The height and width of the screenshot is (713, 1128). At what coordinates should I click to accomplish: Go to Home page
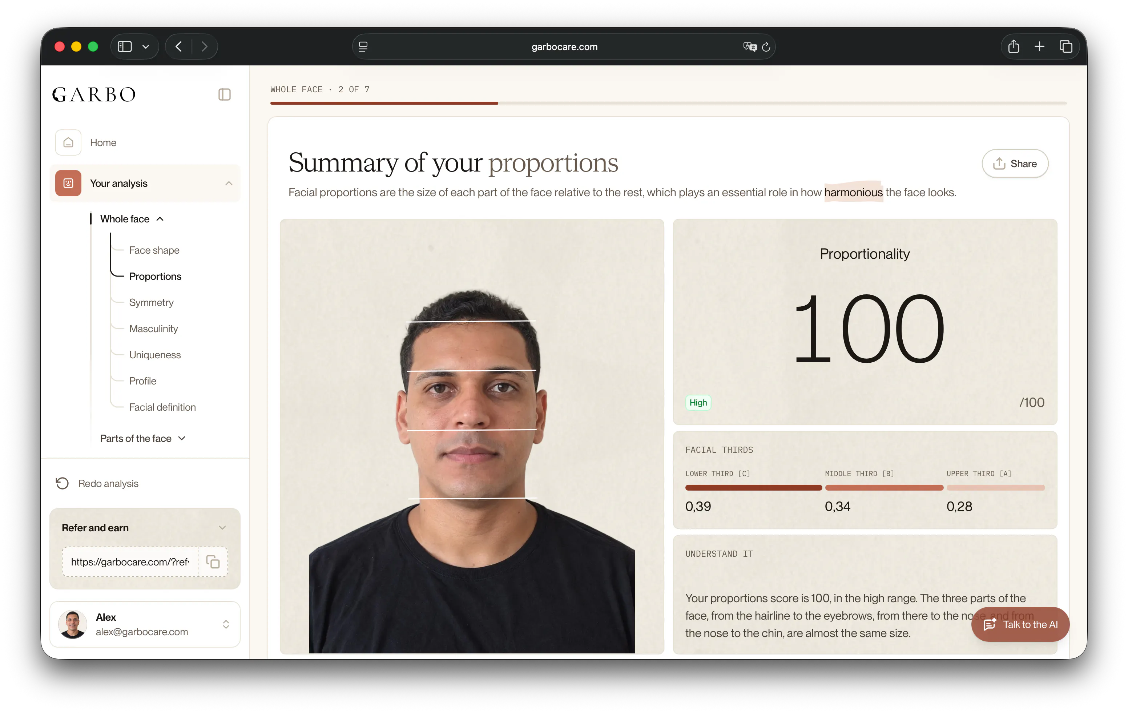pyautogui.click(x=103, y=142)
